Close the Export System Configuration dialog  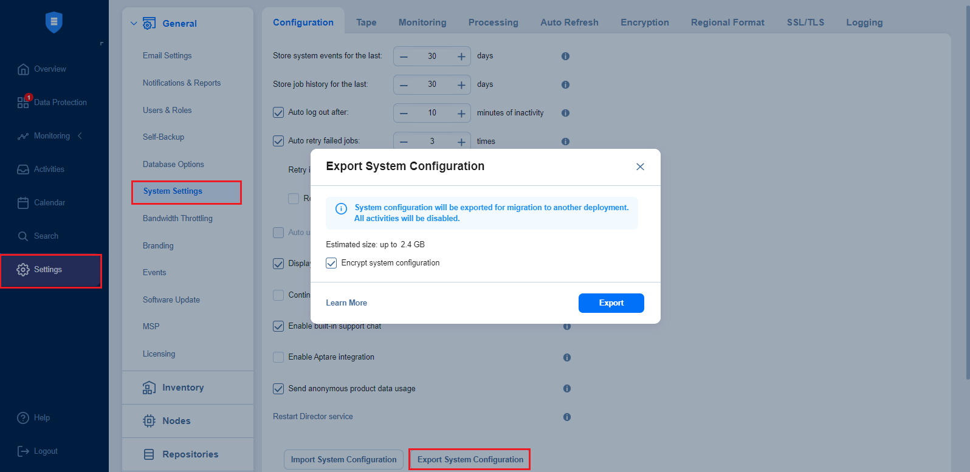coord(640,166)
